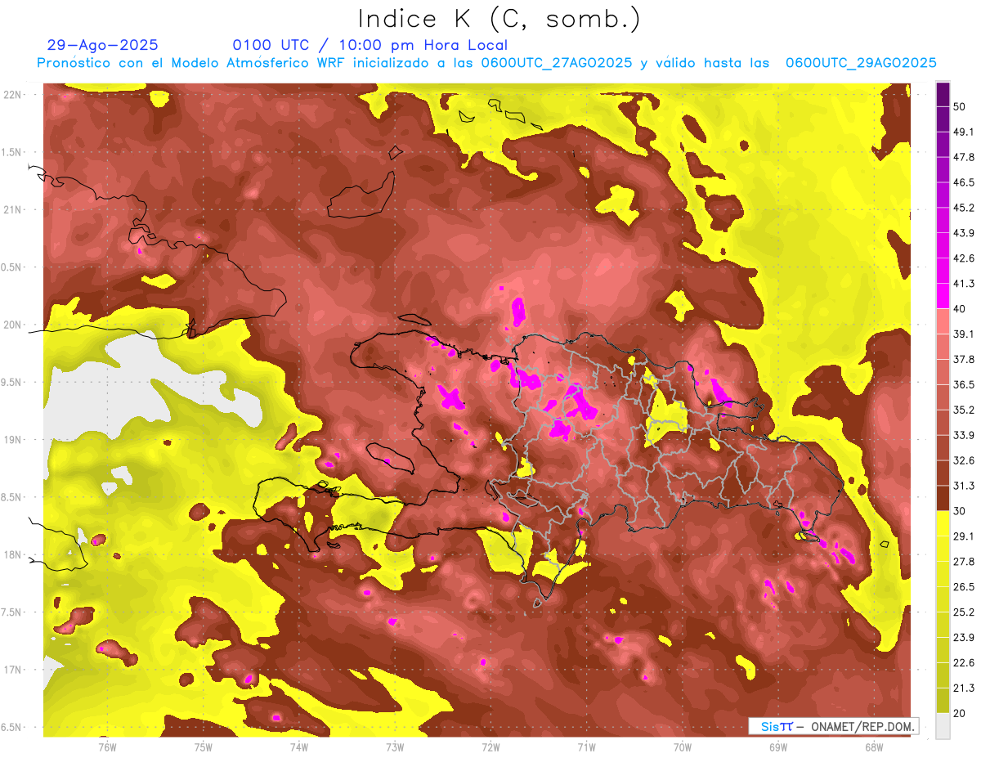The image size is (981, 758).
Task: Click the 'SisTT - ONAMET/REP.DOM.' credit label
Action: pyautogui.click(x=833, y=726)
